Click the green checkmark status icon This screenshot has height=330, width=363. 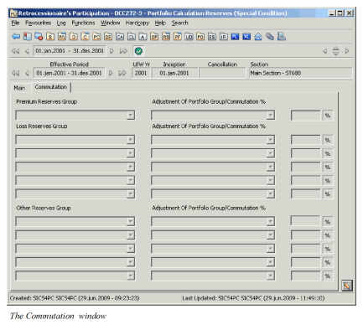(x=138, y=51)
